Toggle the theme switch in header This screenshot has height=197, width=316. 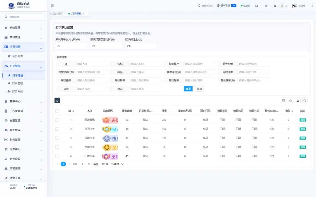pyautogui.click(x=283, y=6)
